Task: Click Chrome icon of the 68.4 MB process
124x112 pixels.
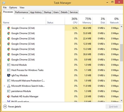Action: coord(9,28)
